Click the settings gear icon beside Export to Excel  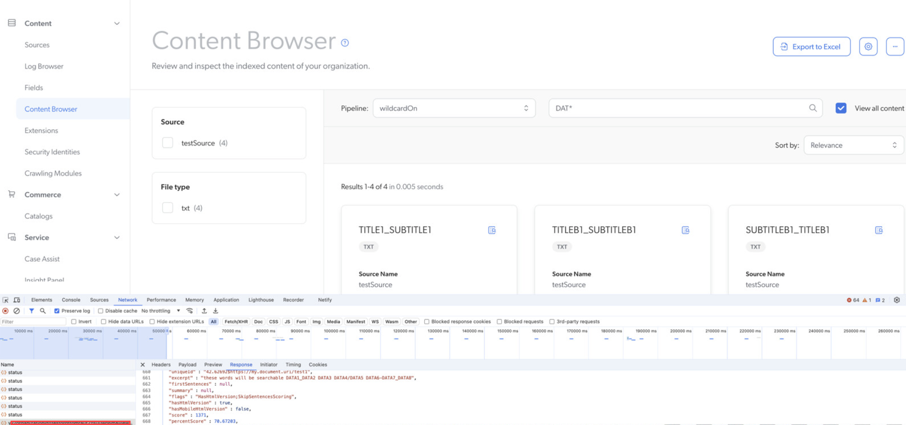[x=868, y=46]
